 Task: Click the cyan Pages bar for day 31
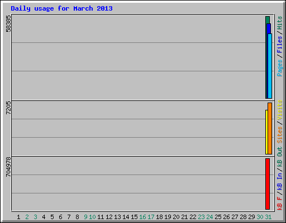click(270, 66)
